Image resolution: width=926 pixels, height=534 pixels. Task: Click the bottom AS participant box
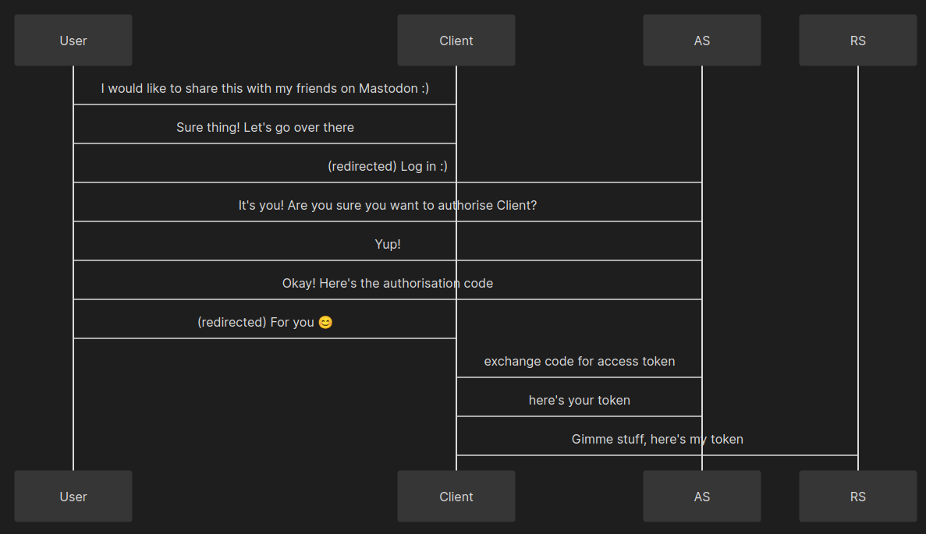pyautogui.click(x=702, y=497)
